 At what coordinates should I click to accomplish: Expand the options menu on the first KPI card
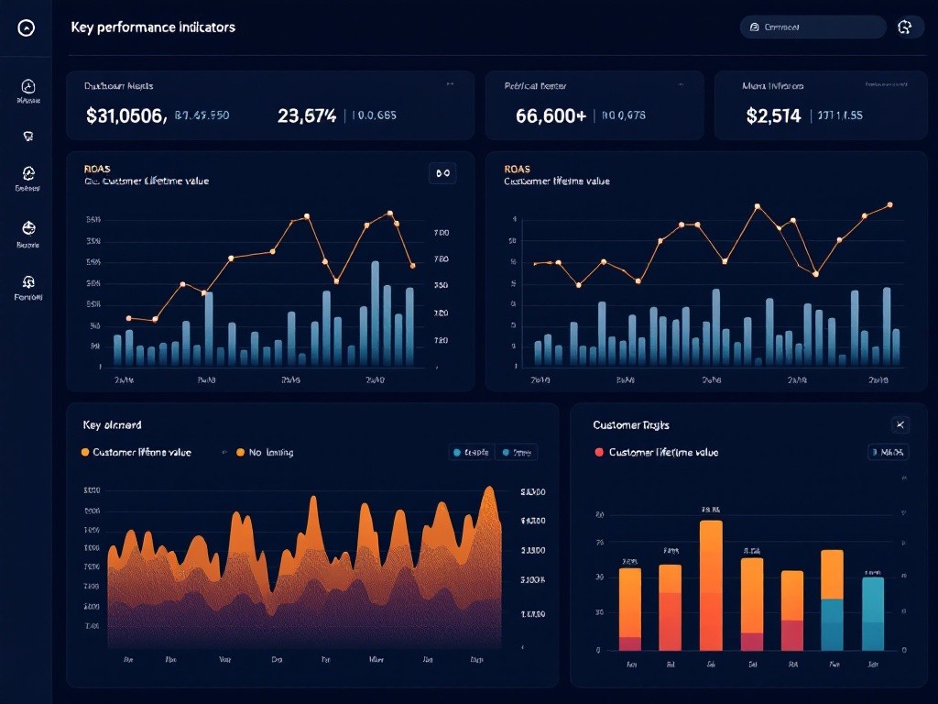450,82
